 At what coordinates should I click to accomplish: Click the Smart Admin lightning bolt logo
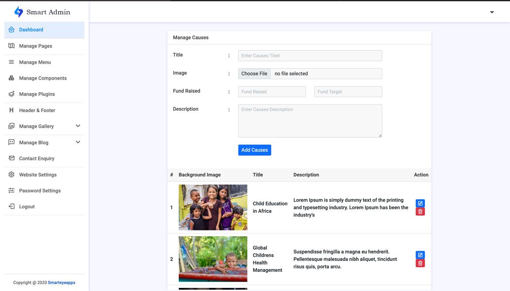point(19,12)
